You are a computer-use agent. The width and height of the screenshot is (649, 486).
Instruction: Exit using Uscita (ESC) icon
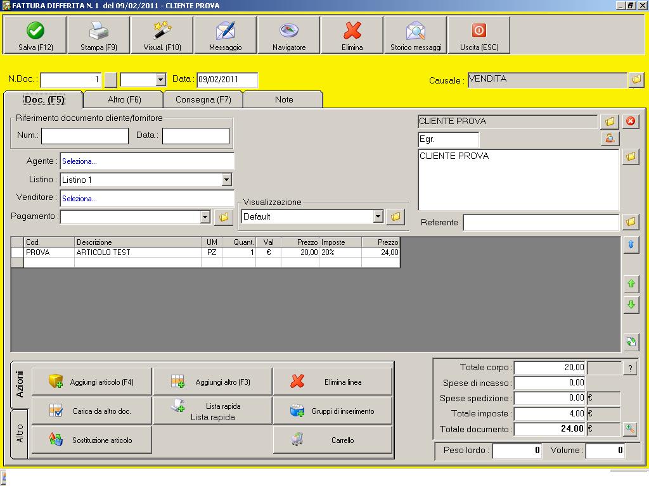[x=479, y=31]
